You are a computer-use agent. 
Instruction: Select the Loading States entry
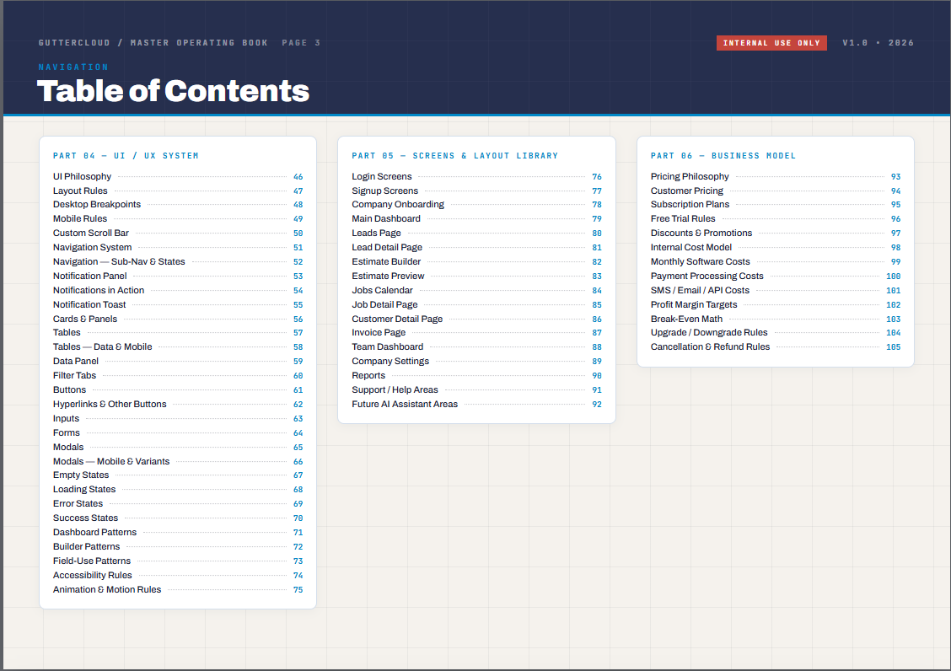178,490
